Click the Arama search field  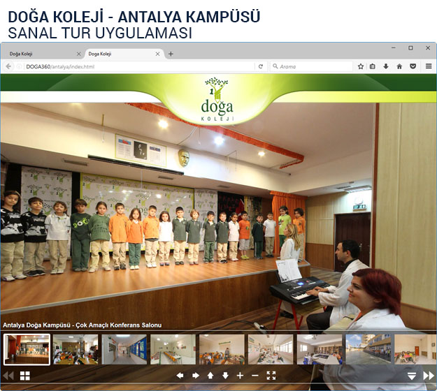click(x=311, y=66)
